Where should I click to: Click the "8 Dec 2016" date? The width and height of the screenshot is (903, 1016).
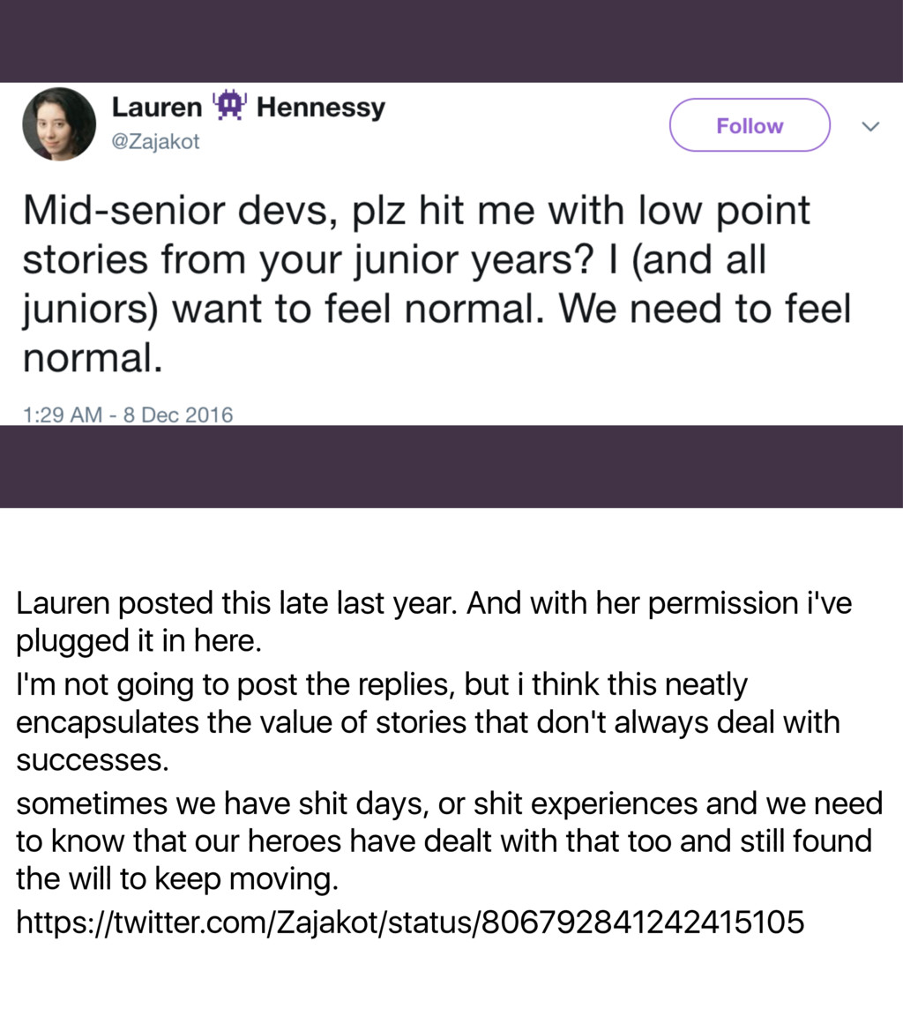pyautogui.click(x=177, y=415)
